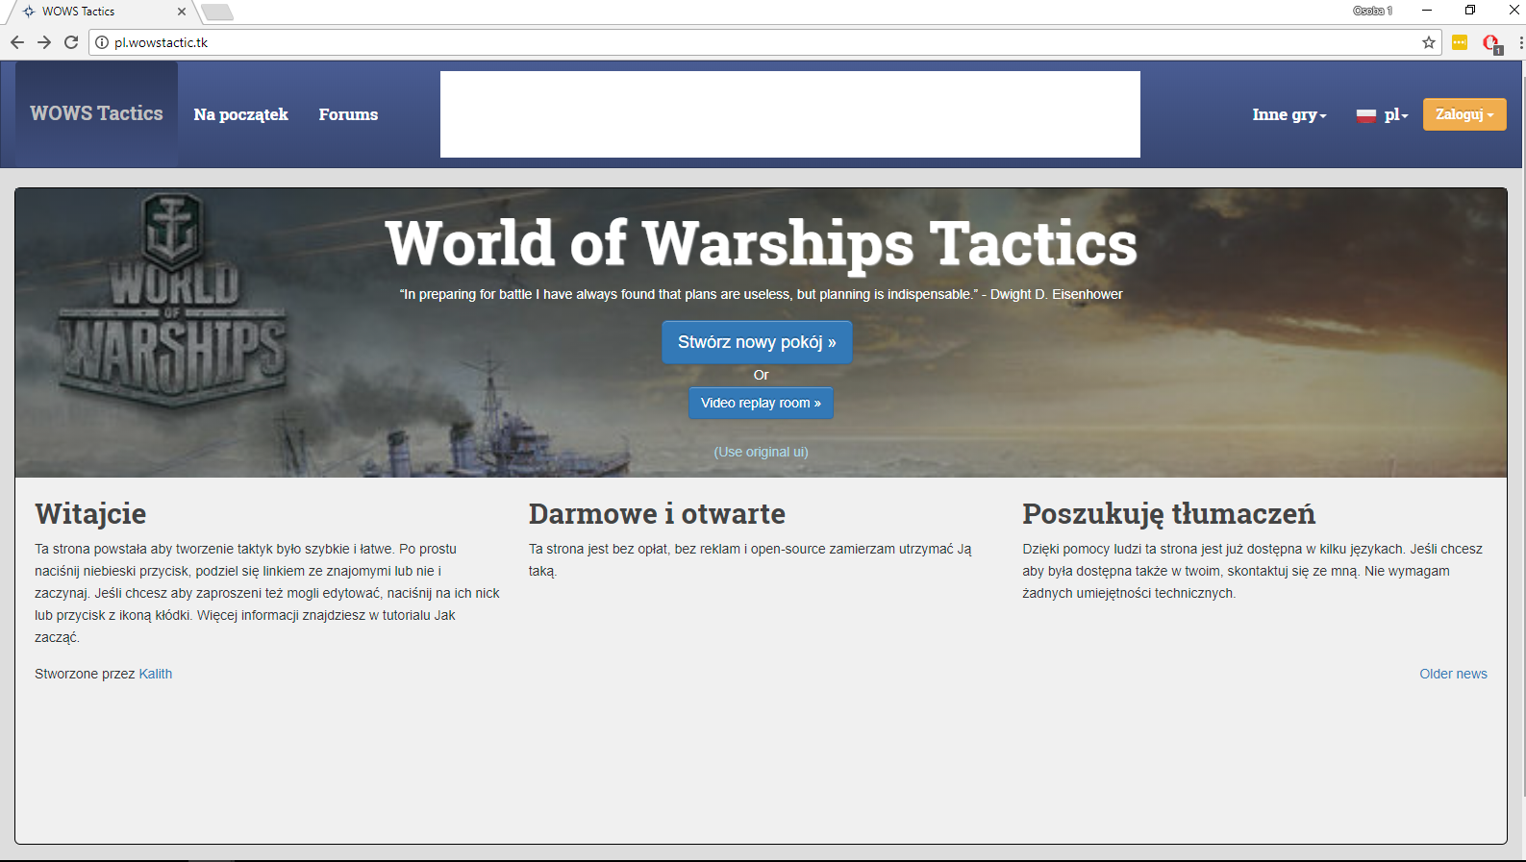Open the red ad blocker extension icon
1526x862 pixels.
tap(1490, 42)
